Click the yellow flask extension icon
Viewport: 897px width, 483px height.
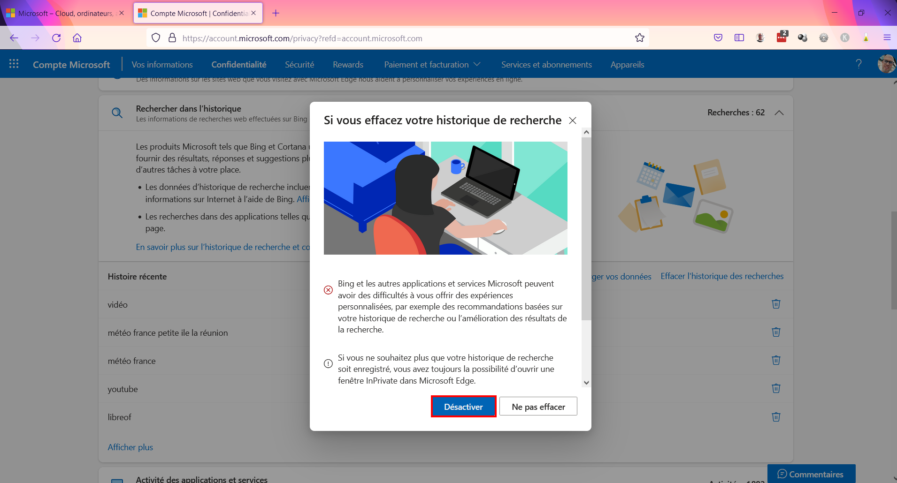[866, 38]
